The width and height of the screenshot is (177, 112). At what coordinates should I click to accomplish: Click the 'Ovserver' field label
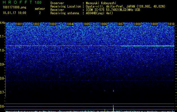click(x=57, y=3)
